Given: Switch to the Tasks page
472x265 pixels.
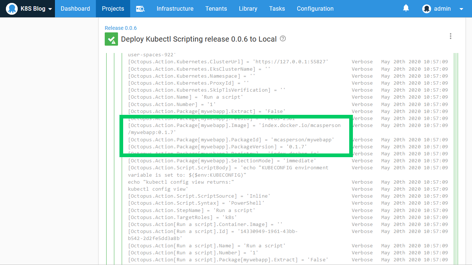Looking at the screenshot, I should [277, 8].
